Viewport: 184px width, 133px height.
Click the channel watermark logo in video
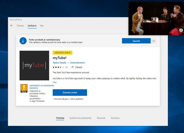click(x=181, y=30)
